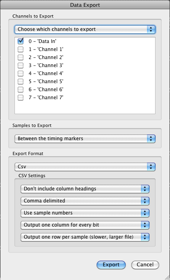Click the '7 - Channel 7' label text

tap(46, 98)
